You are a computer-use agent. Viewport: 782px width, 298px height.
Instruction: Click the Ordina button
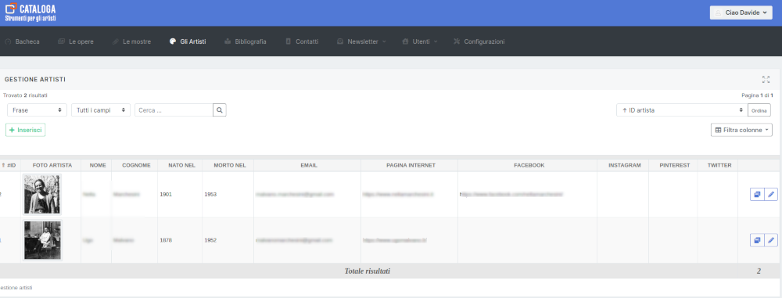coord(759,110)
